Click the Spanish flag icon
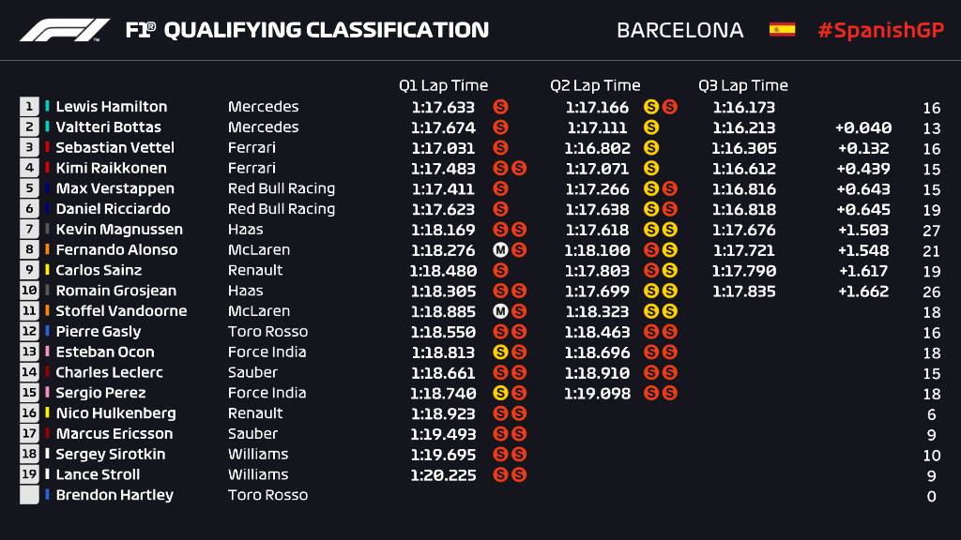The width and height of the screenshot is (961, 540). (x=782, y=29)
